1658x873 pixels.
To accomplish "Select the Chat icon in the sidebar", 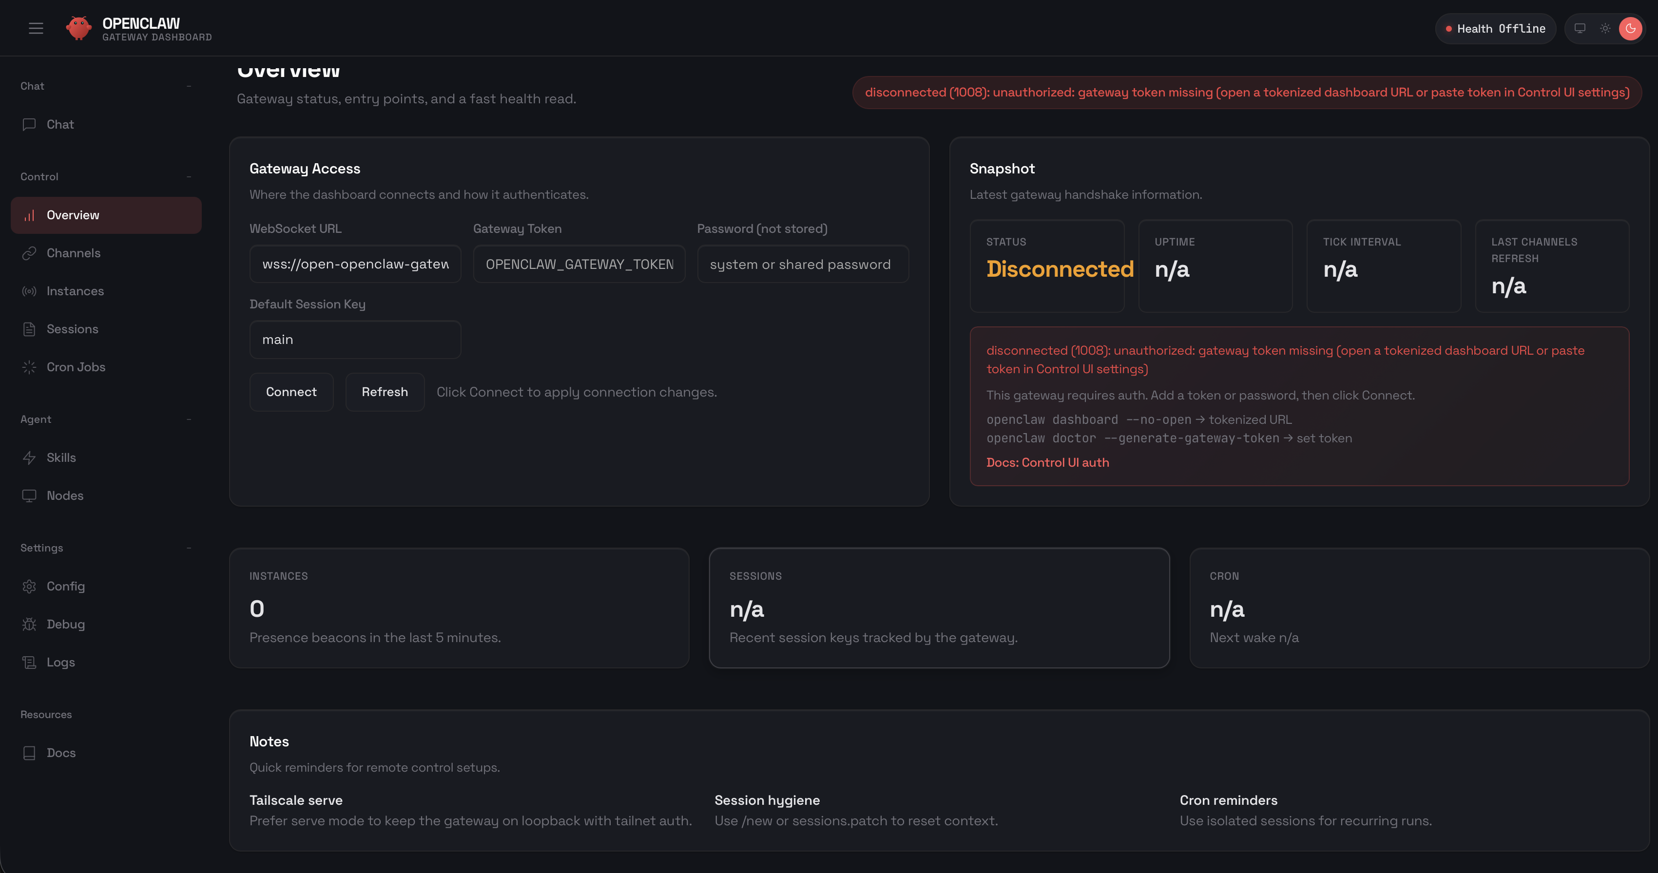I will (30, 124).
